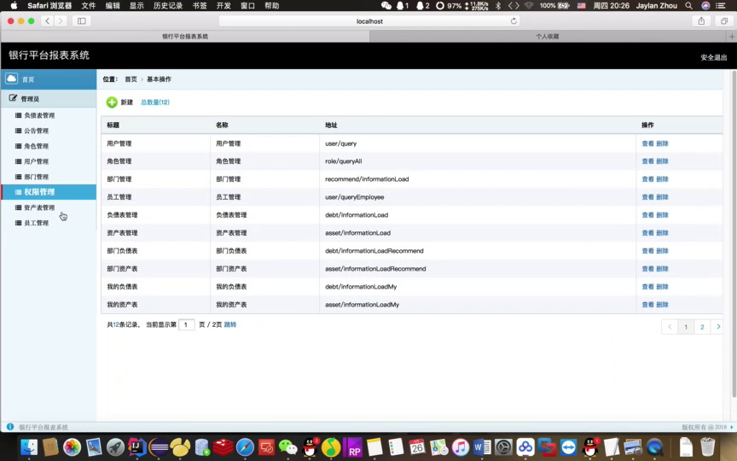Click the Safari back arrow button

(x=48, y=20)
